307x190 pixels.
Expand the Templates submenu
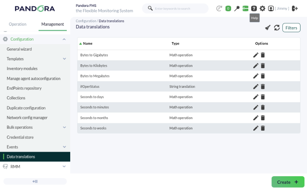pyautogui.click(x=64, y=59)
